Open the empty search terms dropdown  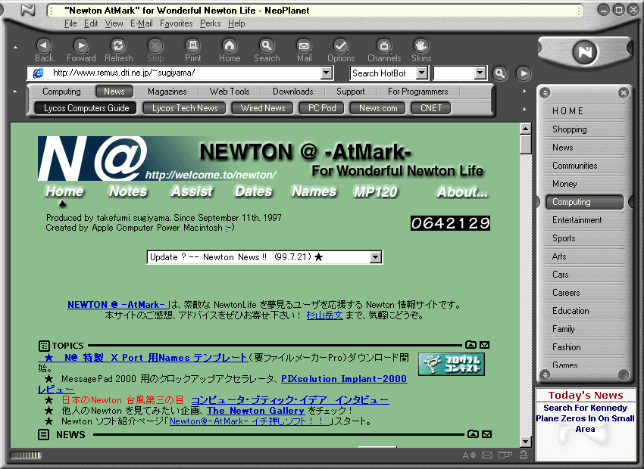pyautogui.click(x=480, y=73)
